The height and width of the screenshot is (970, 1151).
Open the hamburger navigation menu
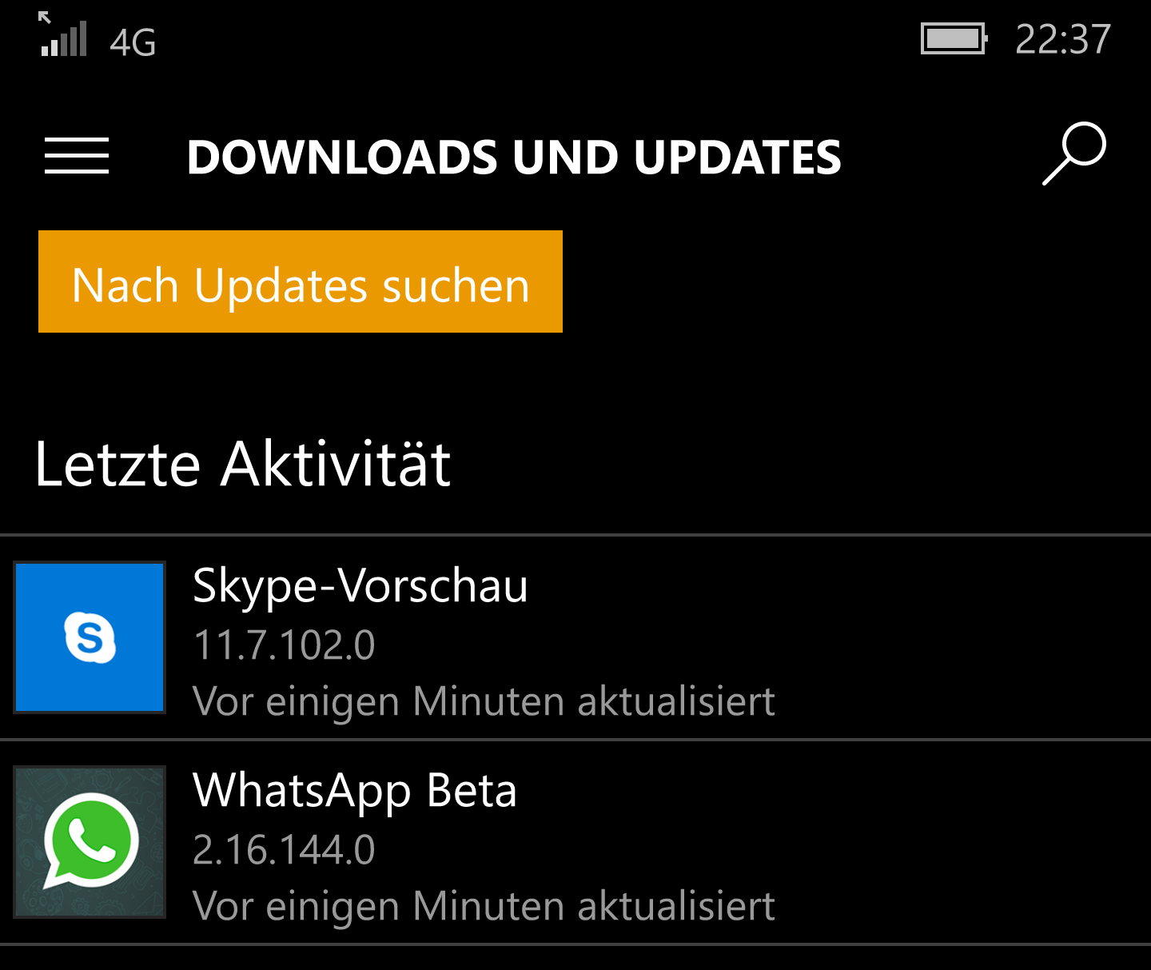tap(77, 155)
